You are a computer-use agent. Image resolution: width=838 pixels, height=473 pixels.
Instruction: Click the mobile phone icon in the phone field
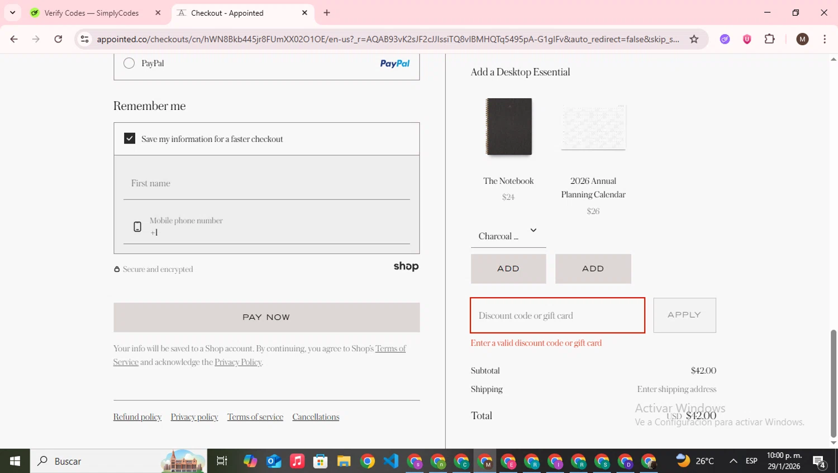(137, 226)
